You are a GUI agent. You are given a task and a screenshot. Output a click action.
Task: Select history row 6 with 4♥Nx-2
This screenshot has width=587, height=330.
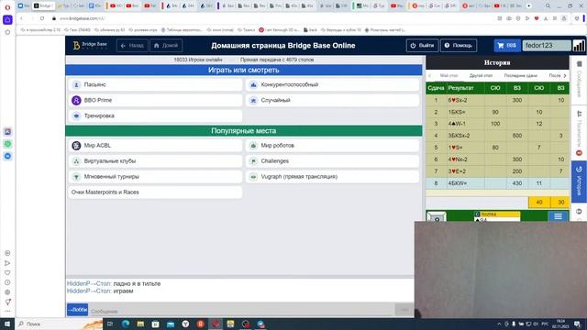click(497, 159)
